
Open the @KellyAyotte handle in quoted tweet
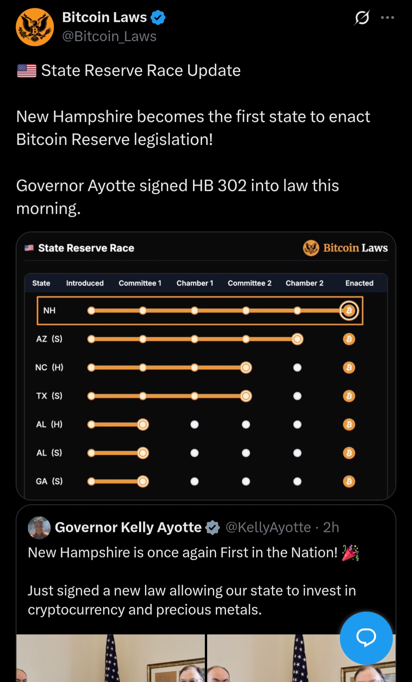coord(268,527)
